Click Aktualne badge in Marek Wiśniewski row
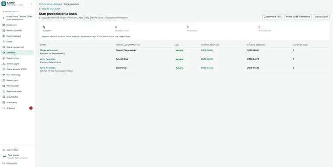 click(179, 50)
